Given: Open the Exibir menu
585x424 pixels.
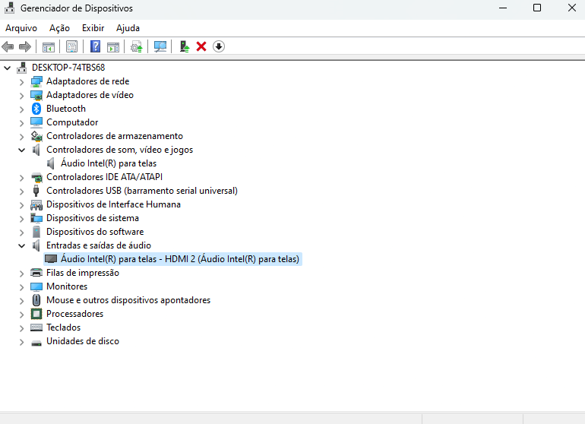Looking at the screenshot, I should [93, 28].
